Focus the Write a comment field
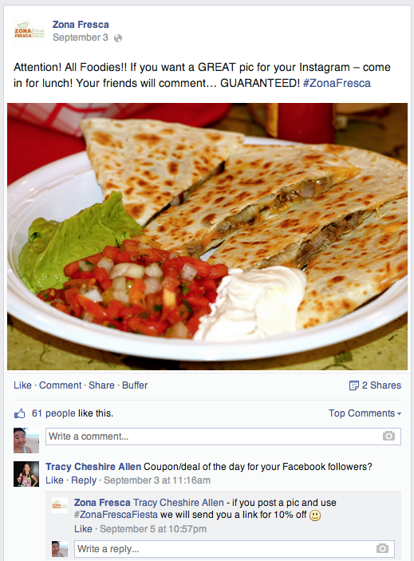The image size is (414, 561). tap(223, 437)
